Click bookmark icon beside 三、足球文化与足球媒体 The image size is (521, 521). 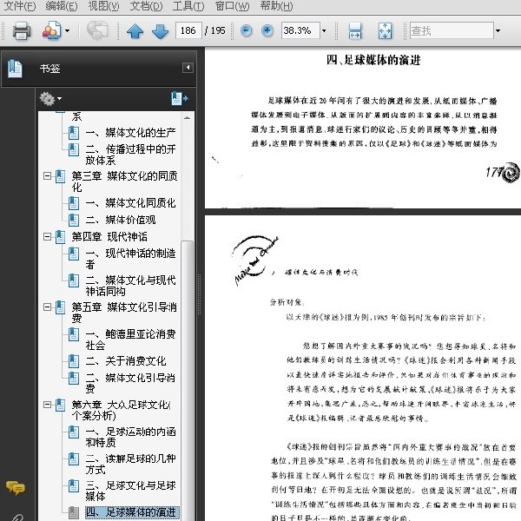click(74, 485)
